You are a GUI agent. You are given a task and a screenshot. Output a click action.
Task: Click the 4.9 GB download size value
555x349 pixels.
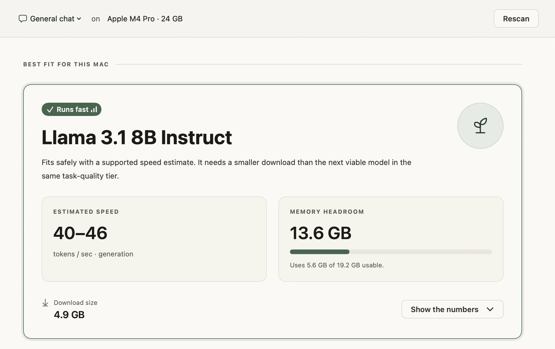tap(69, 315)
